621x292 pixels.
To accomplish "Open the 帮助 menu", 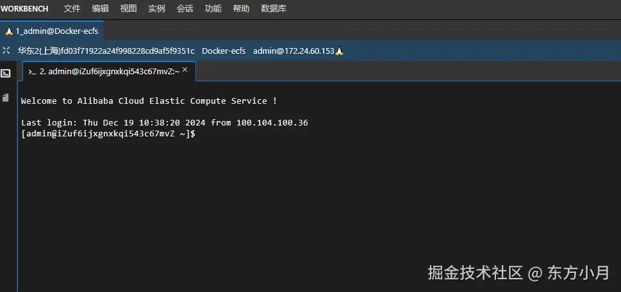I will pos(241,8).
